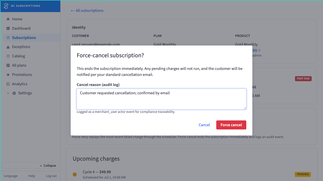Click the Language link in footer
The height and width of the screenshot is (181, 323).
click(x=11, y=176)
